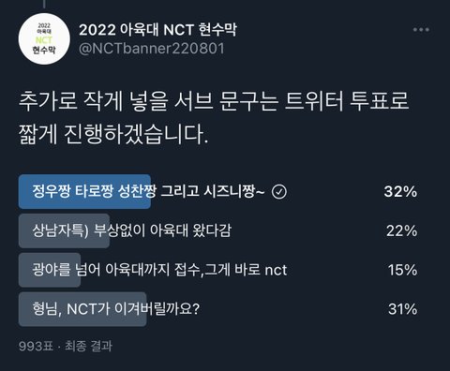Click the empty area right of 왔다감 in second option
Screen dimensions: 450x371
click(308, 230)
